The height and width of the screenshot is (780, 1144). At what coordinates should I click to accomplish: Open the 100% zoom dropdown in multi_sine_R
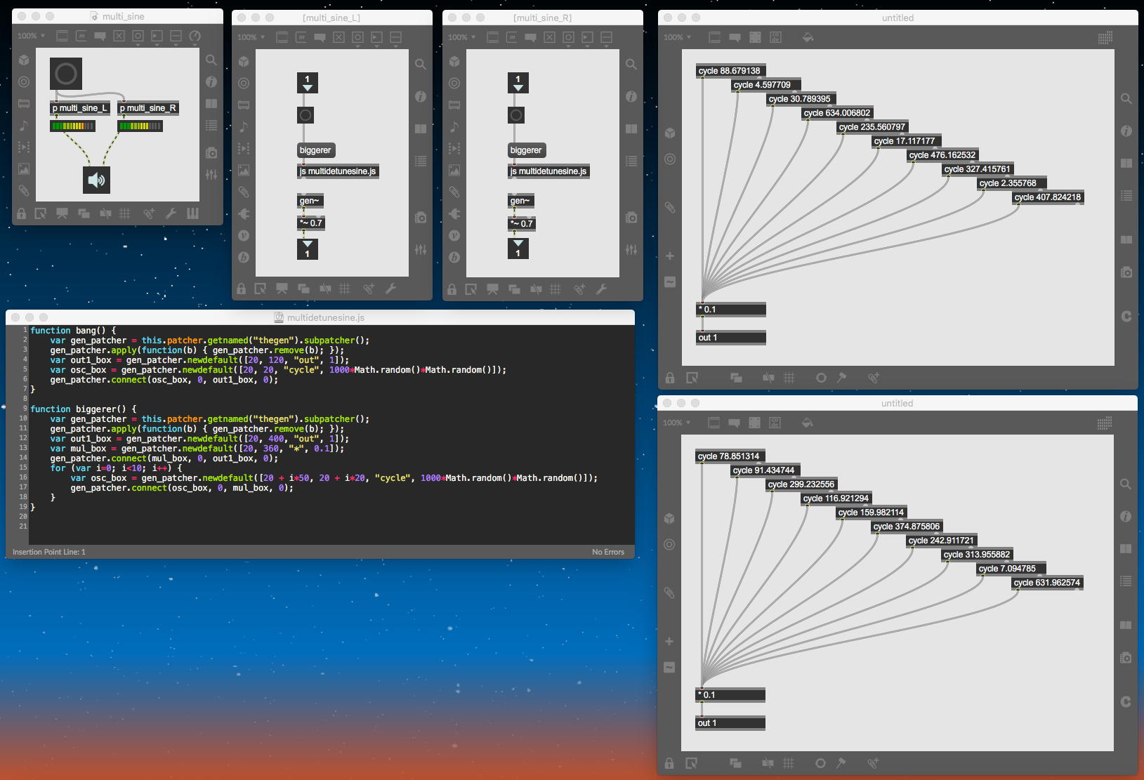point(462,37)
